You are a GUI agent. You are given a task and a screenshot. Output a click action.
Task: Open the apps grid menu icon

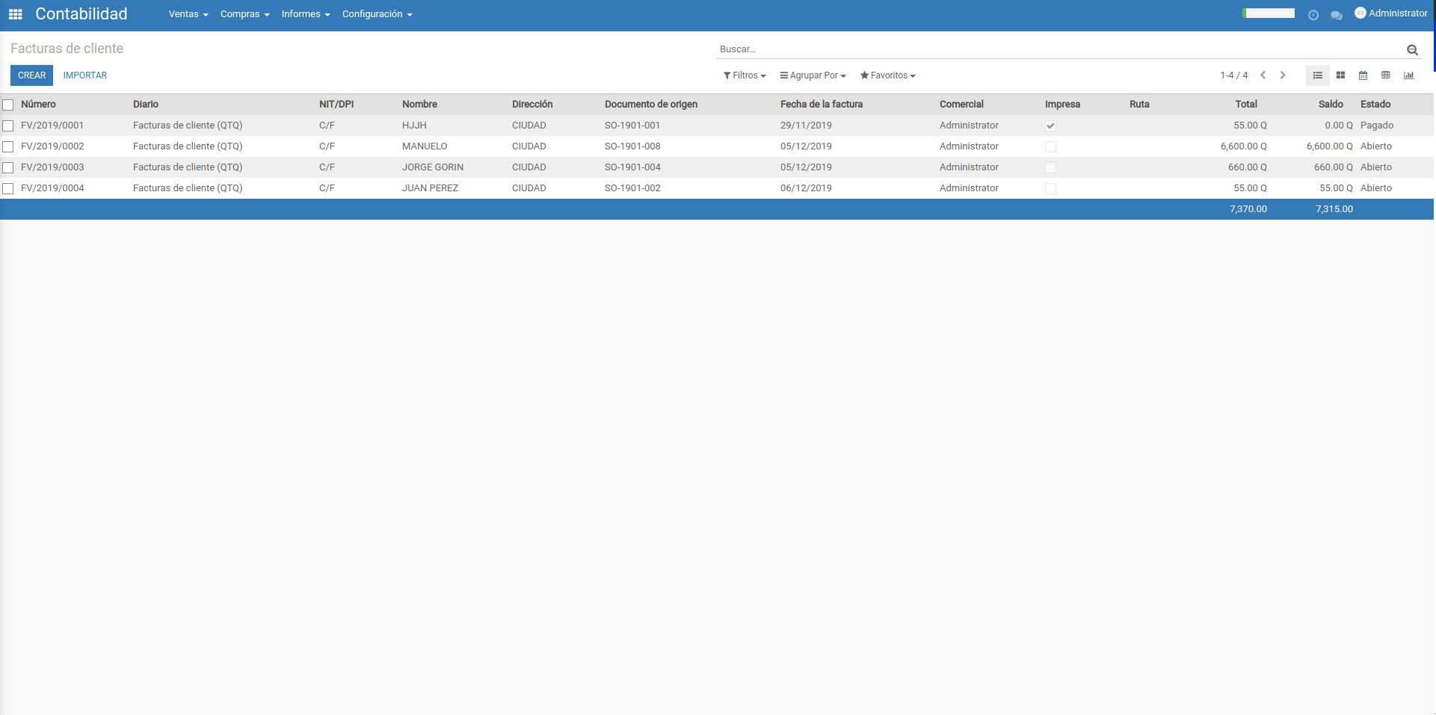(x=15, y=14)
